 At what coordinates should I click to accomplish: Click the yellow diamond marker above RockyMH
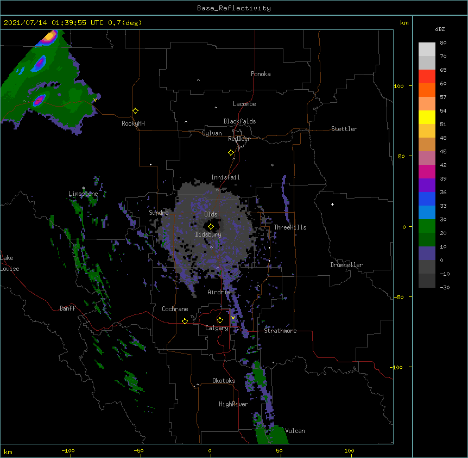pos(135,111)
